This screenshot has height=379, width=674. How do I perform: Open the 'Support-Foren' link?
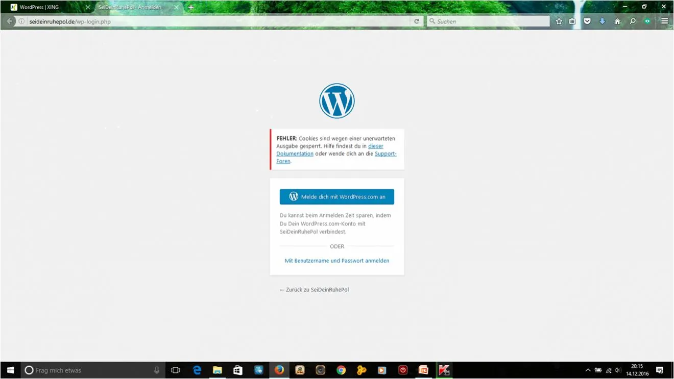click(x=336, y=158)
